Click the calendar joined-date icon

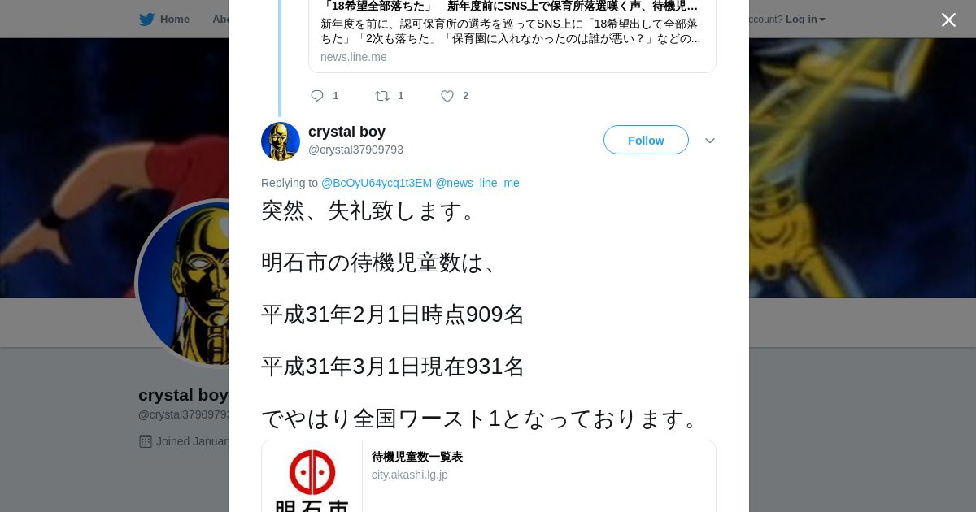coord(146,441)
